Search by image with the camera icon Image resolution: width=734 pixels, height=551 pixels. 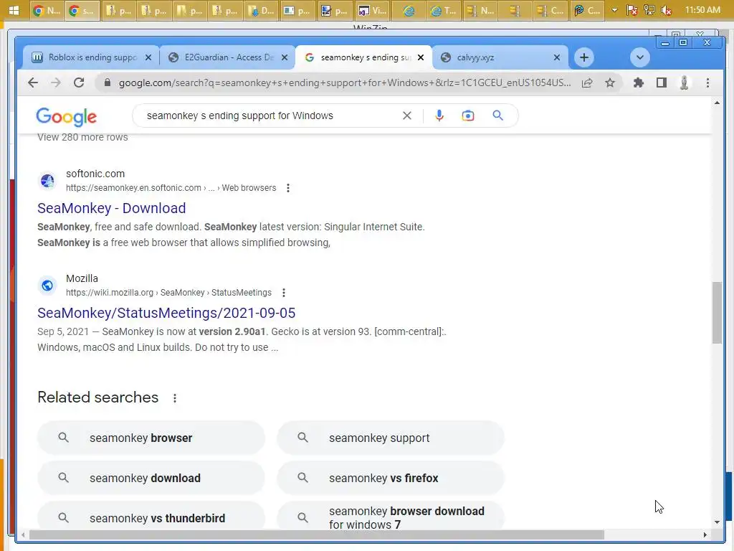(x=467, y=116)
